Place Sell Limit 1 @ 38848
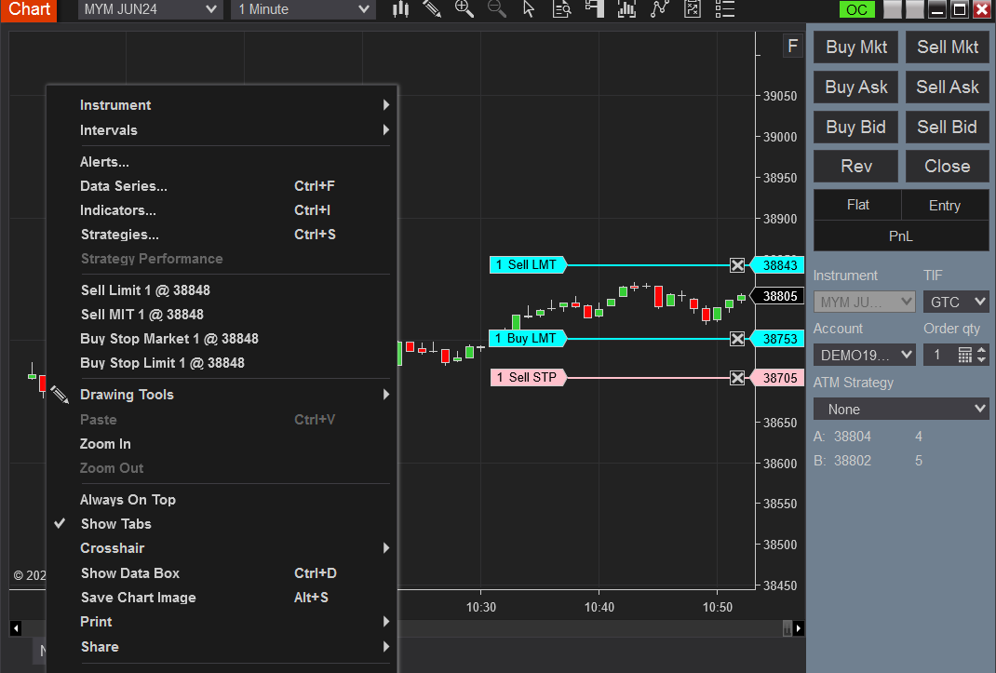 (222, 290)
